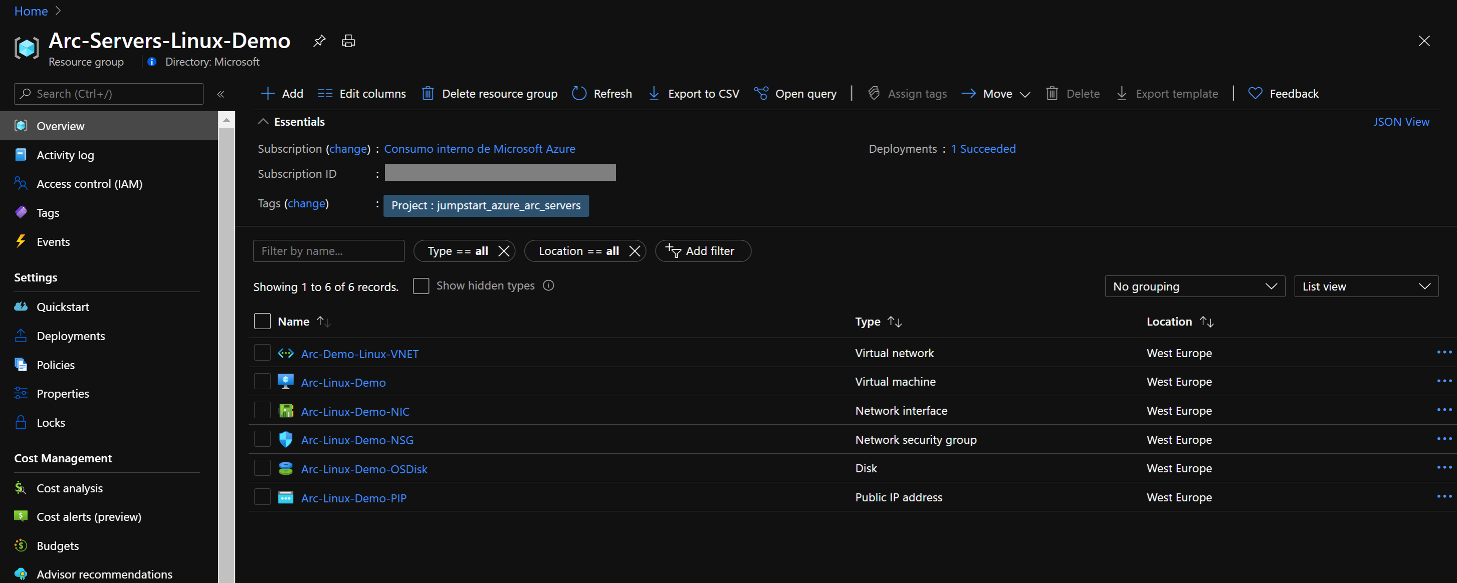This screenshot has height=583, width=1457.
Task: Open the No grouping dropdown
Action: (1194, 286)
